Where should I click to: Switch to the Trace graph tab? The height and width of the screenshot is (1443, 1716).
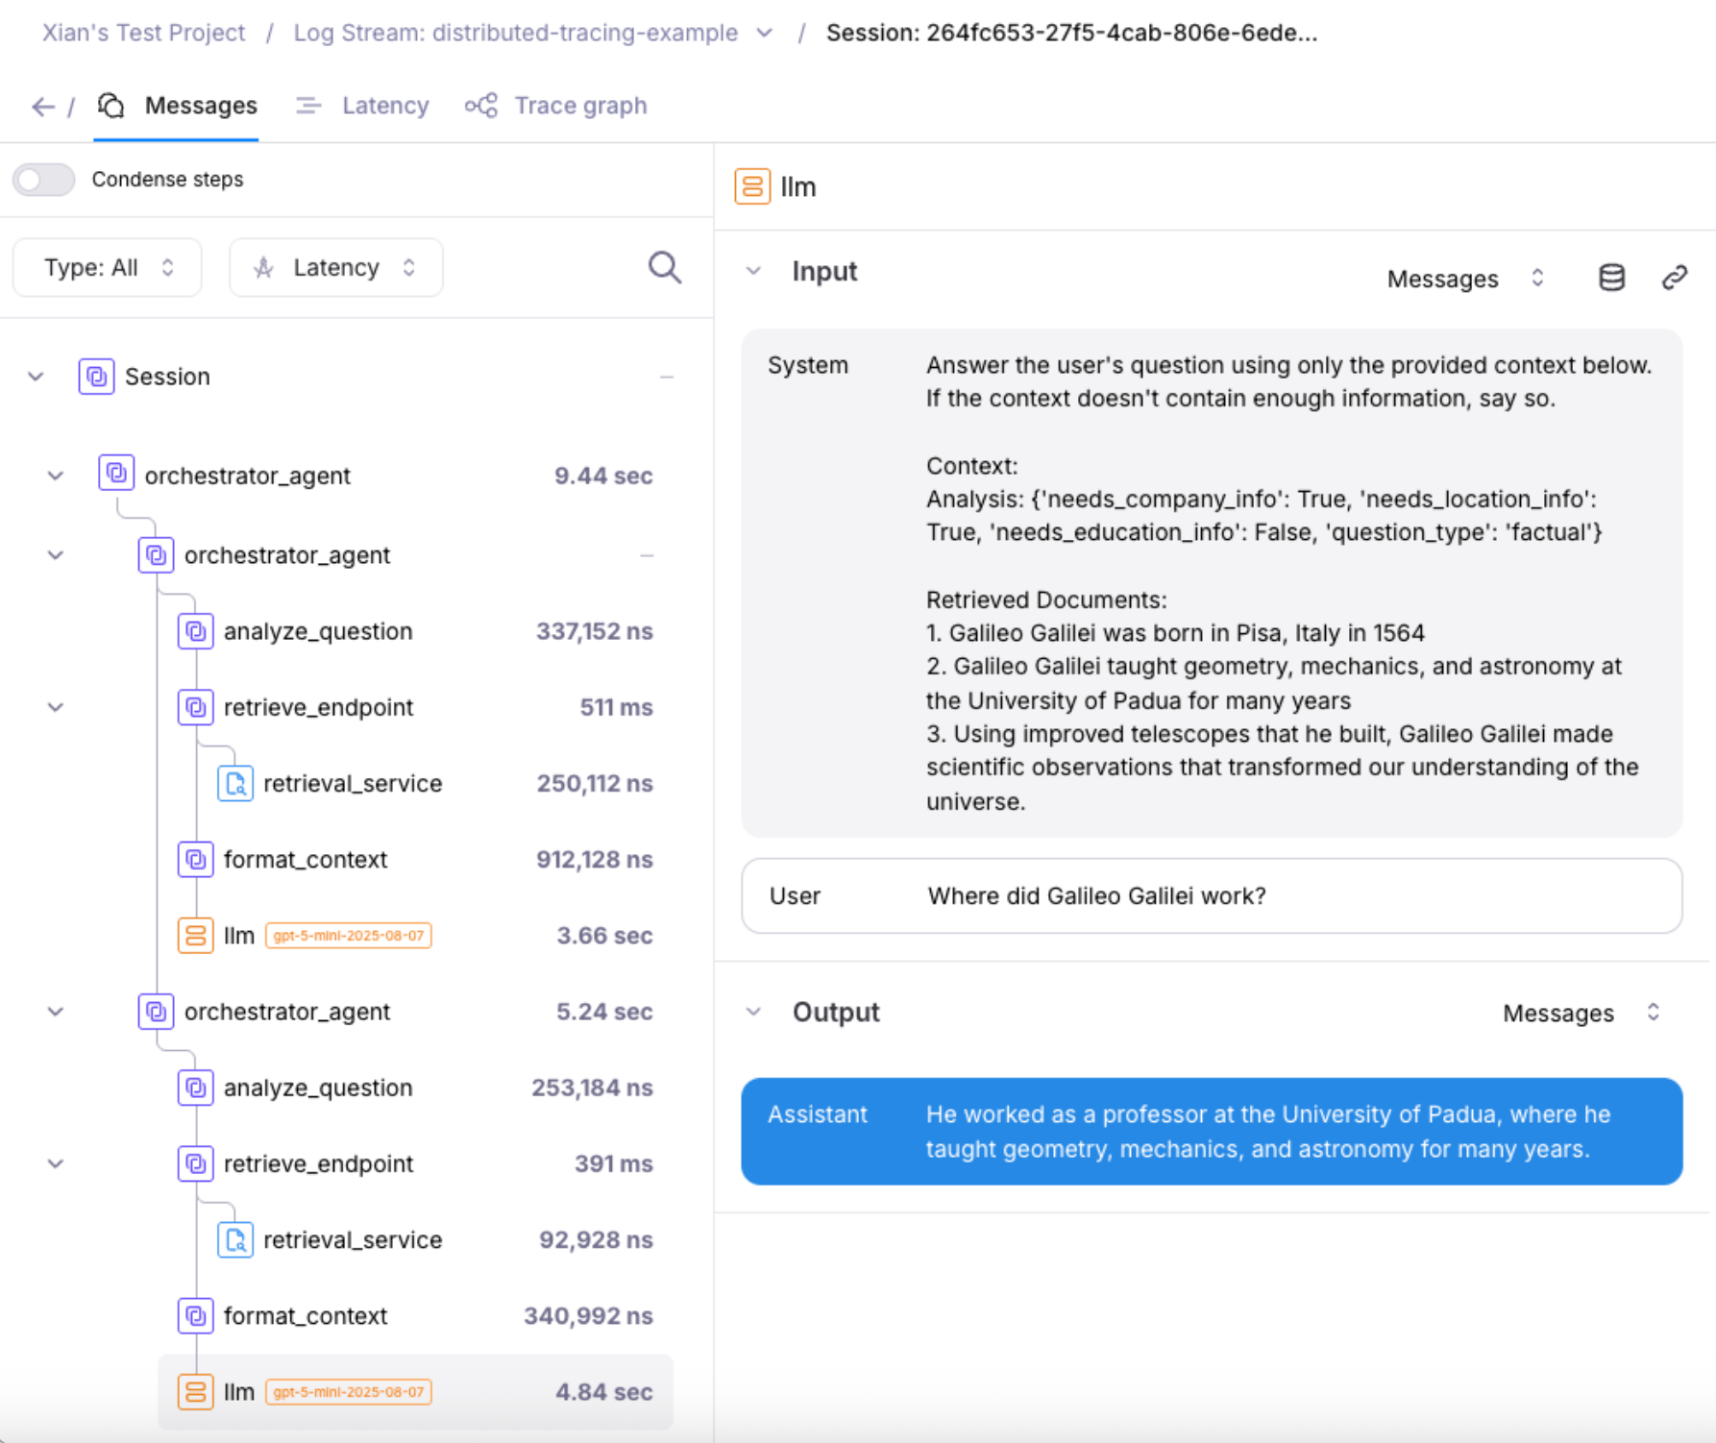[x=556, y=106]
